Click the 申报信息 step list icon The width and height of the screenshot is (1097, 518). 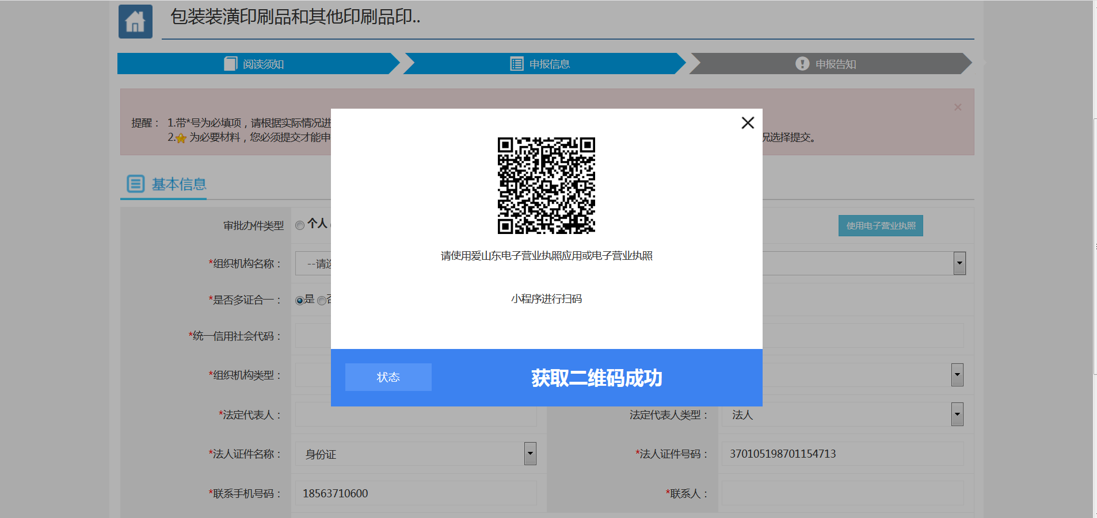tap(517, 64)
